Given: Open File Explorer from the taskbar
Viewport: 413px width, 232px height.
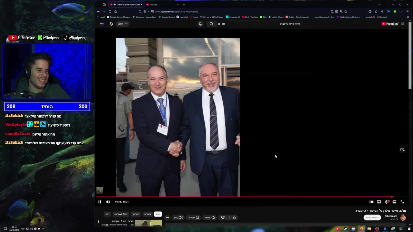Looking at the screenshot, I should [x=369, y=229].
